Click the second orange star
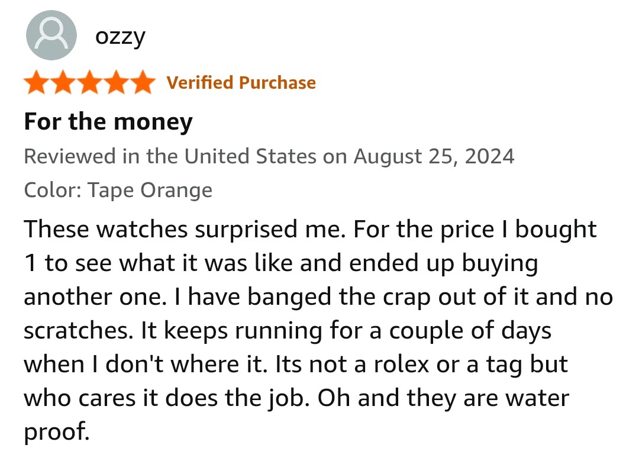639x464 pixels. [x=63, y=83]
